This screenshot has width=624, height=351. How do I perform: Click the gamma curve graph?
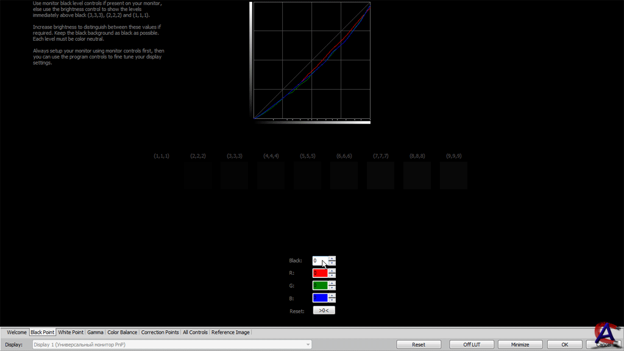click(311, 60)
